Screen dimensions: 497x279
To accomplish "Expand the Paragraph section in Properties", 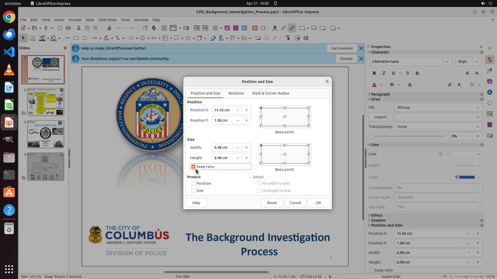I will coord(380,94).
